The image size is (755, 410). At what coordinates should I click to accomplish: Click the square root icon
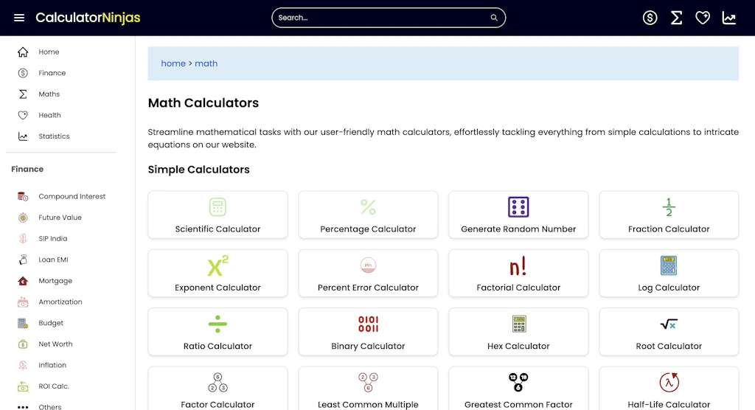pos(669,324)
